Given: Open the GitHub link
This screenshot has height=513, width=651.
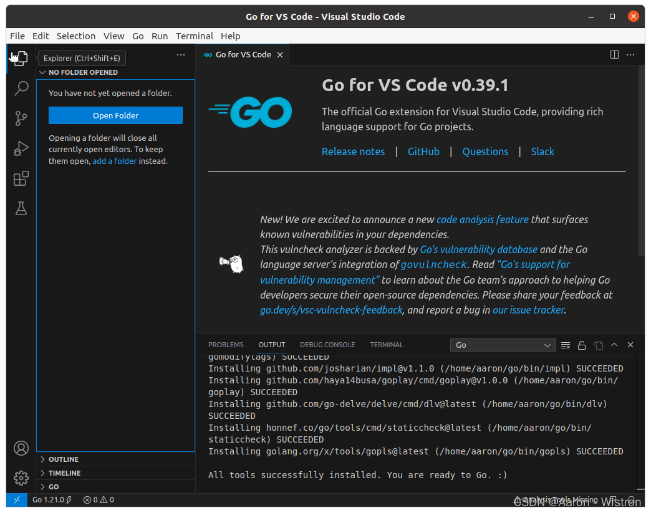Looking at the screenshot, I should (x=423, y=152).
